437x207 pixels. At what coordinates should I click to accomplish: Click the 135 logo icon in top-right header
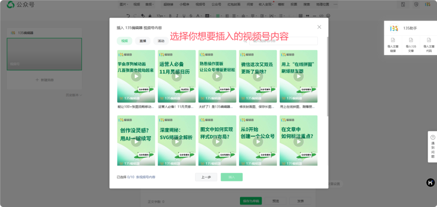click(428, 4)
